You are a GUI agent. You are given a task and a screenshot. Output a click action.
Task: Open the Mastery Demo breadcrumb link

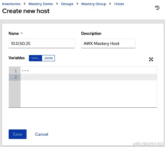click(x=41, y=4)
